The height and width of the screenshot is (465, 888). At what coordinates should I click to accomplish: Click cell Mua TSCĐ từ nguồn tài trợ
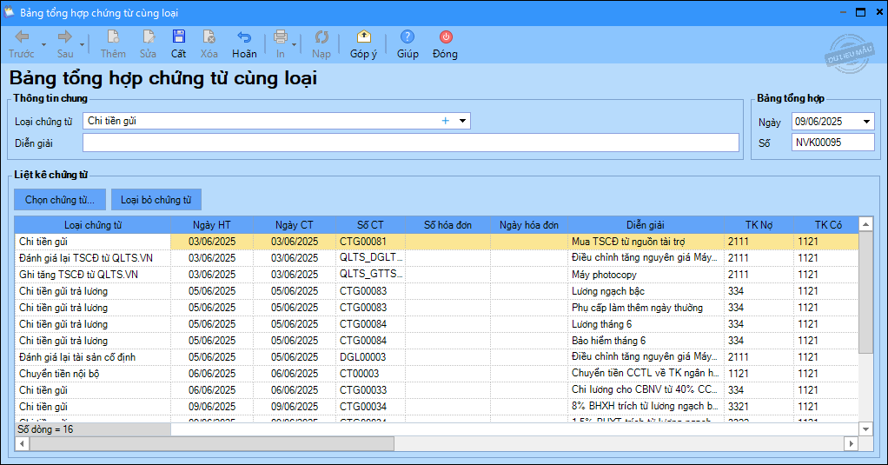click(x=646, y=242)
